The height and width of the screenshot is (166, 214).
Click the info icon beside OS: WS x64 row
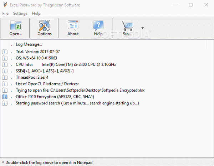coord(5,58)
